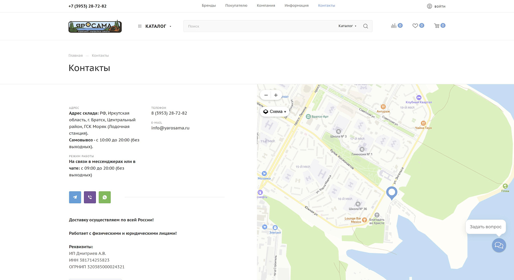Expand the КАТАЛОГ menu
The height and width of the screenshot is (280, 514).
155,26
